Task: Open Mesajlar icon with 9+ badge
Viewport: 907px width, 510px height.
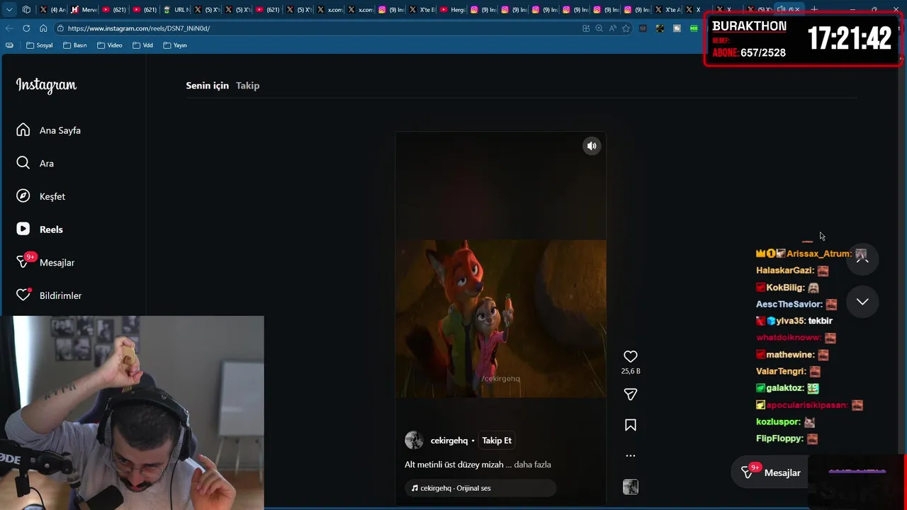Action: tap(25, 261)
